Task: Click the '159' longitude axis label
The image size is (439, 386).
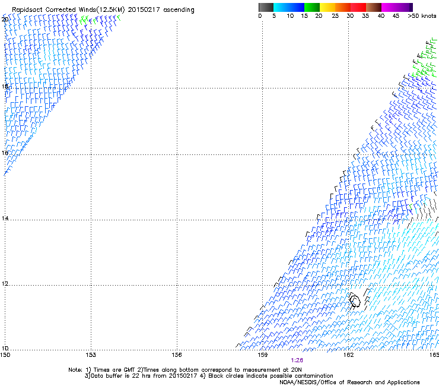Action: point(262,355)
